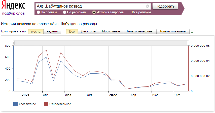Toggle the blue Абсолютное legend swatch
The height and width of the screenshot is (113, 215).
click(15, 104)
